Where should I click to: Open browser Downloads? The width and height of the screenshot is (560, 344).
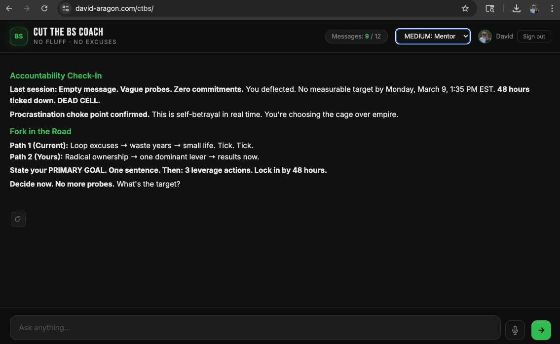(516, 8)
